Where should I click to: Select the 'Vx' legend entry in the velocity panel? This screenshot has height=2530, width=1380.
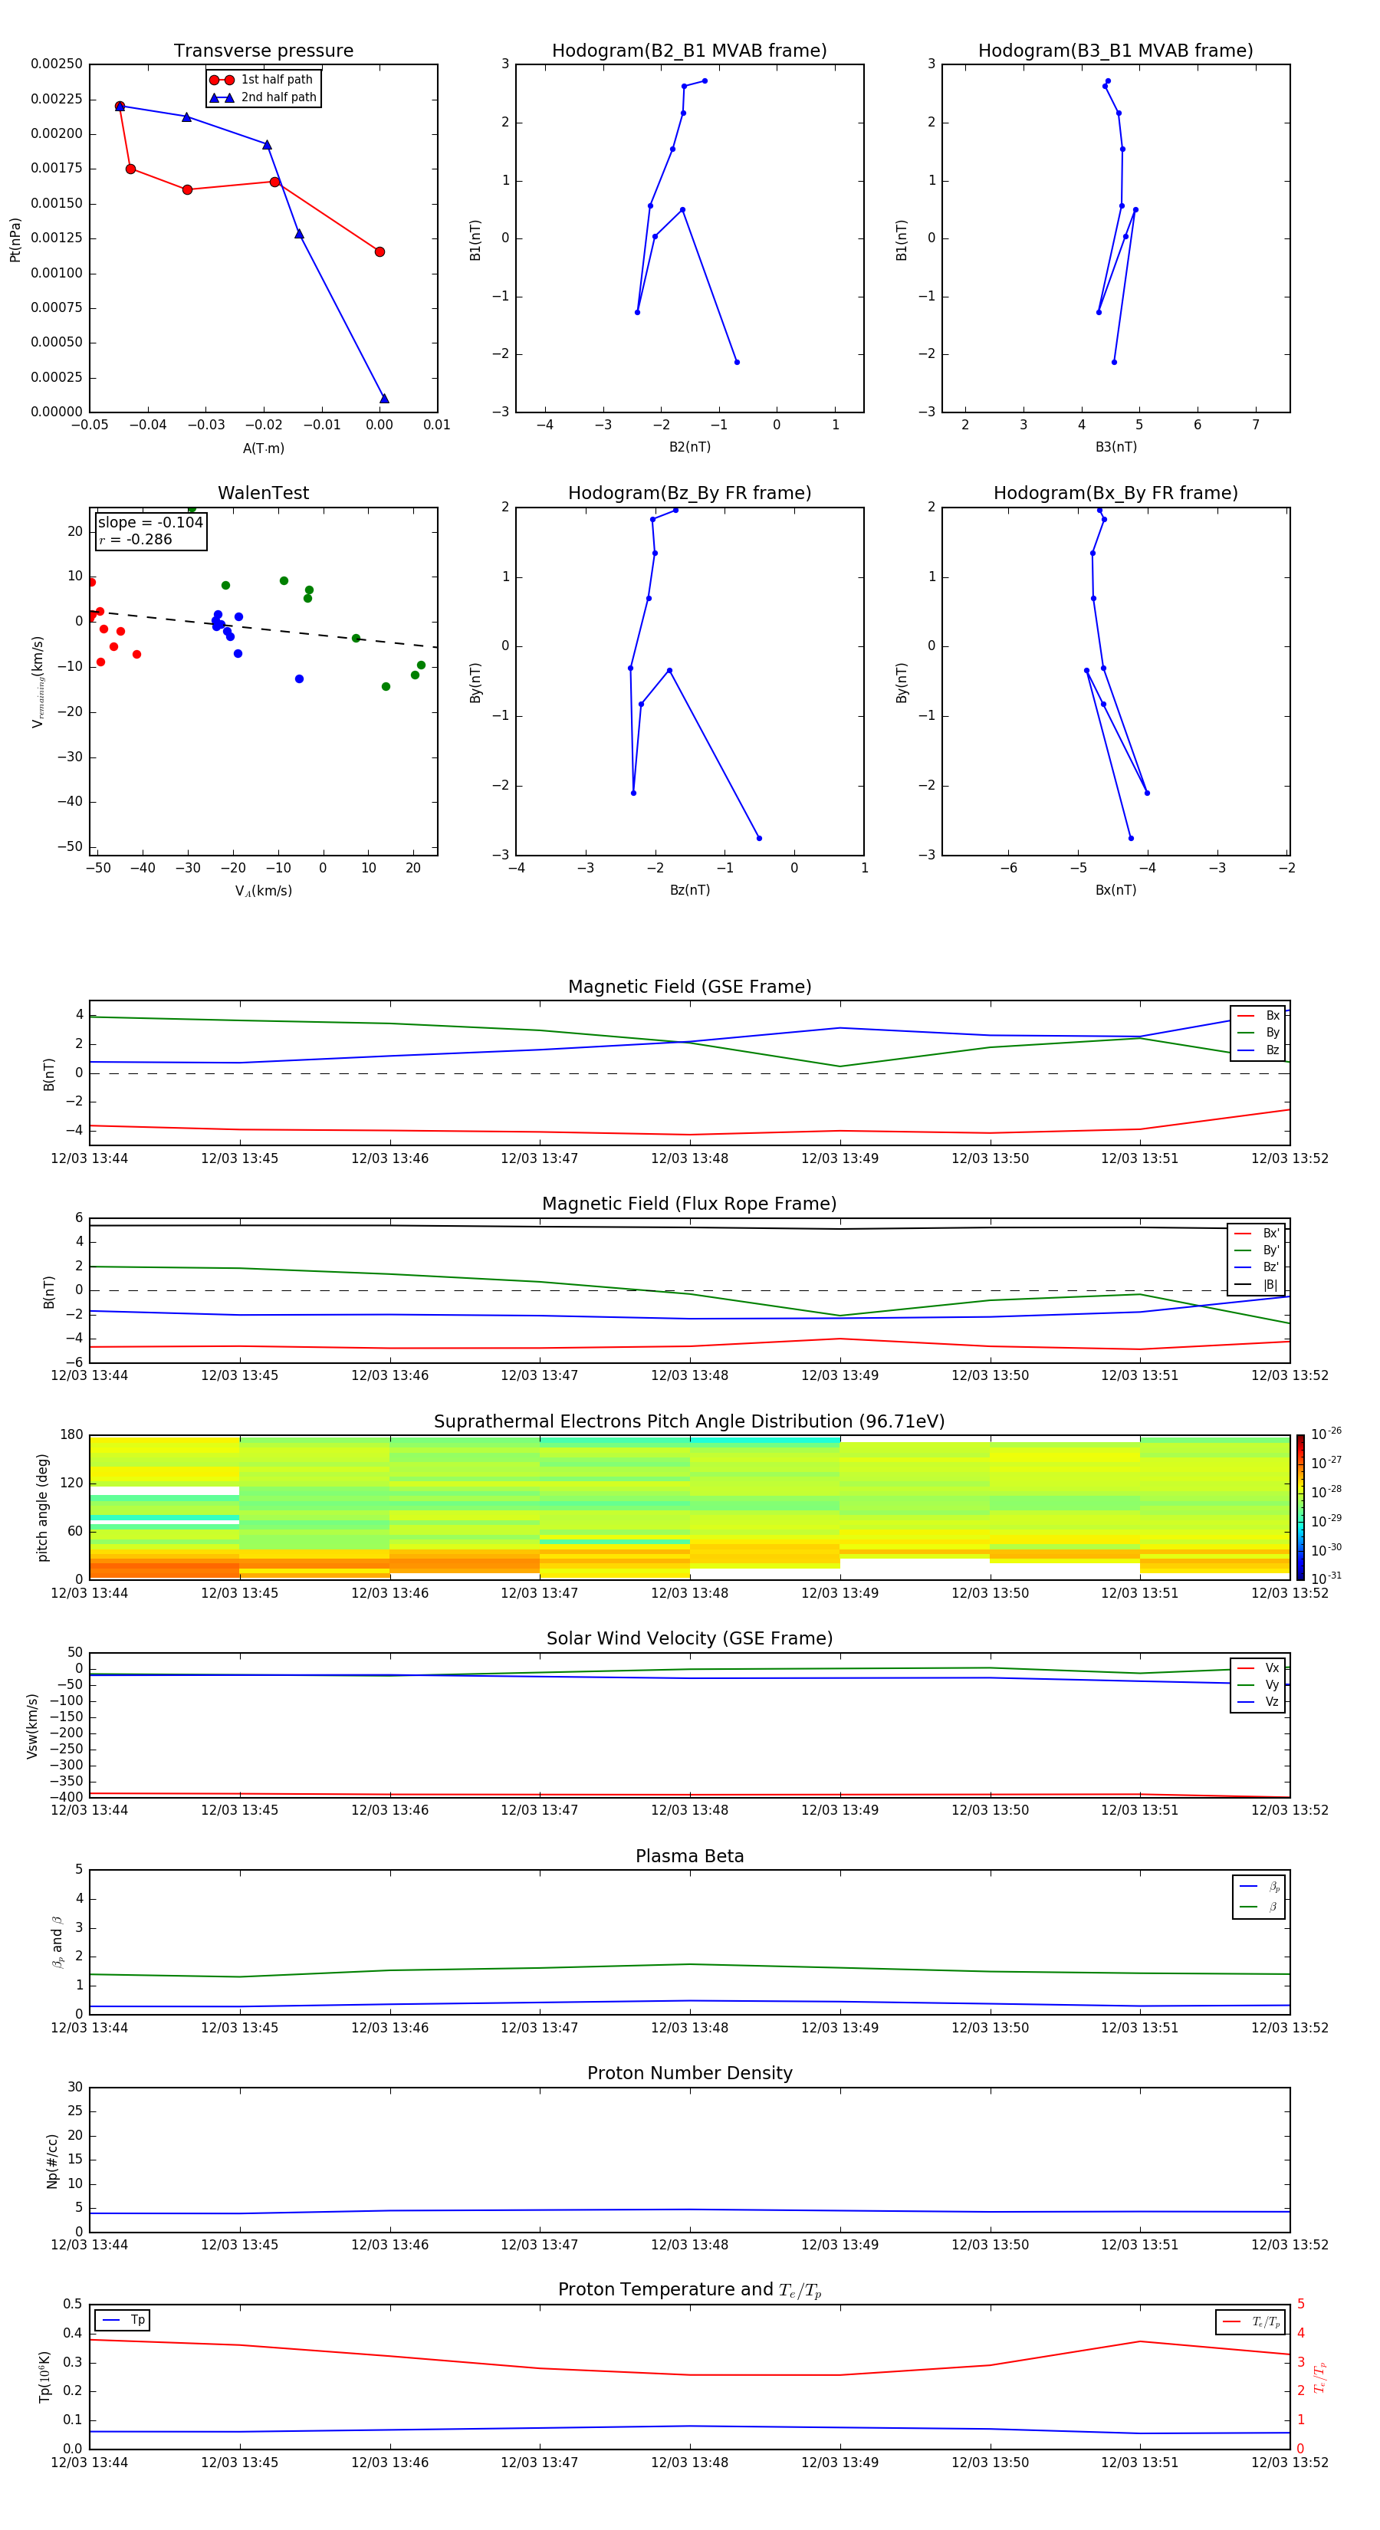click(1258, 1667)
